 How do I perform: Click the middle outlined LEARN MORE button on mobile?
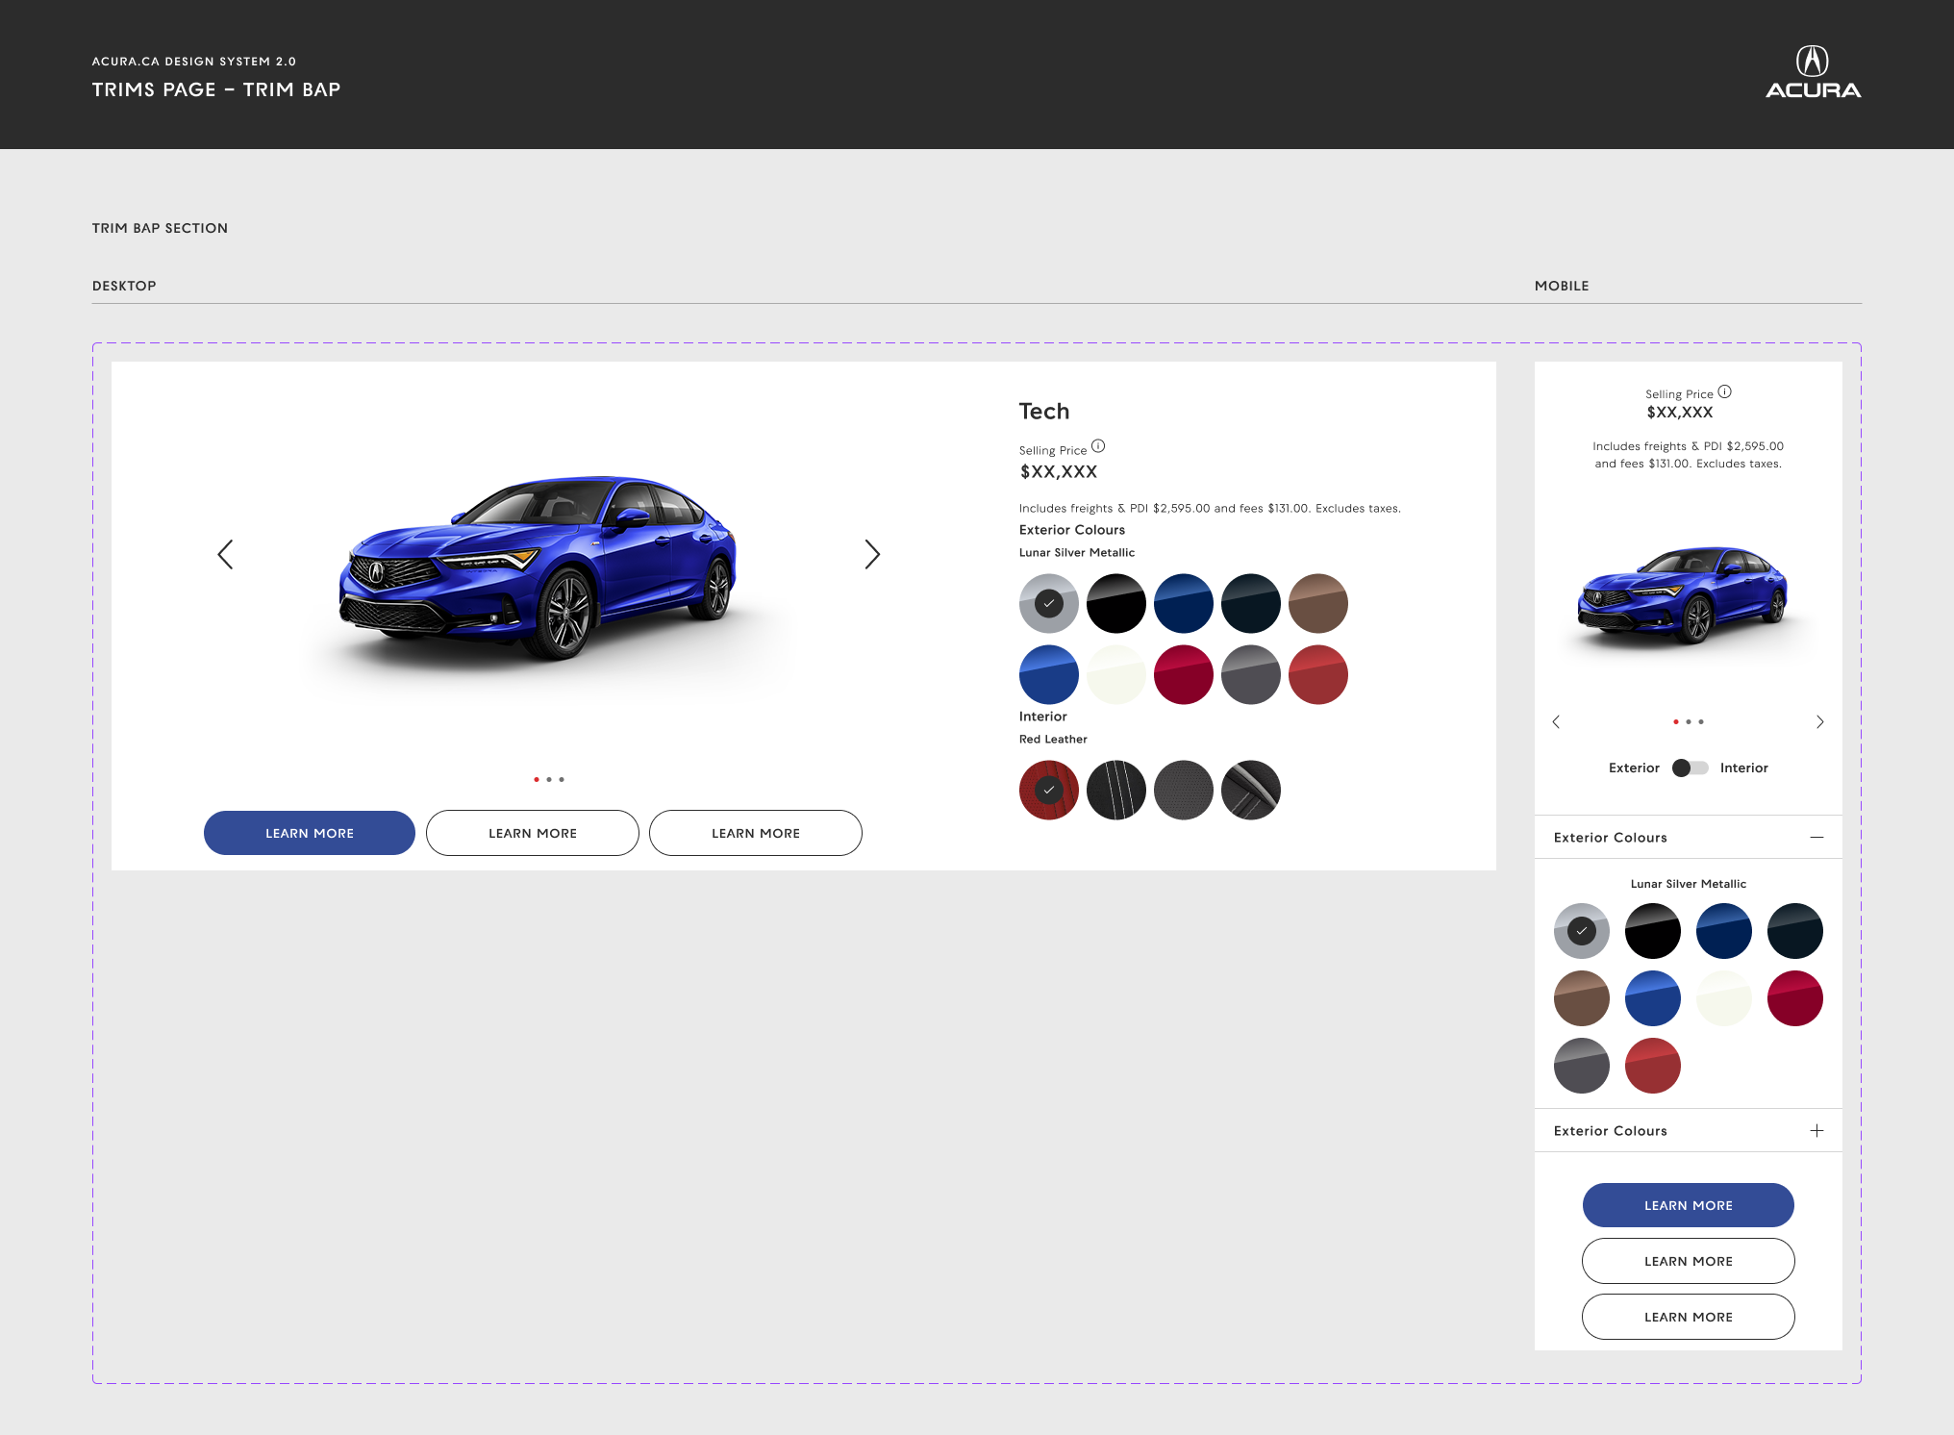click(x=1689, y=1261)
